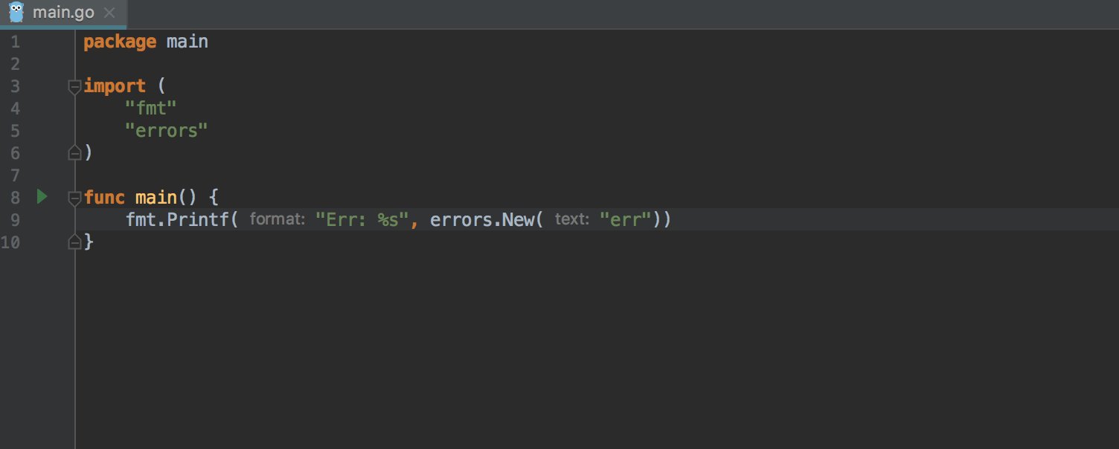Click the "fmt" import string
1119x449 pixels.
pos(151,109)
